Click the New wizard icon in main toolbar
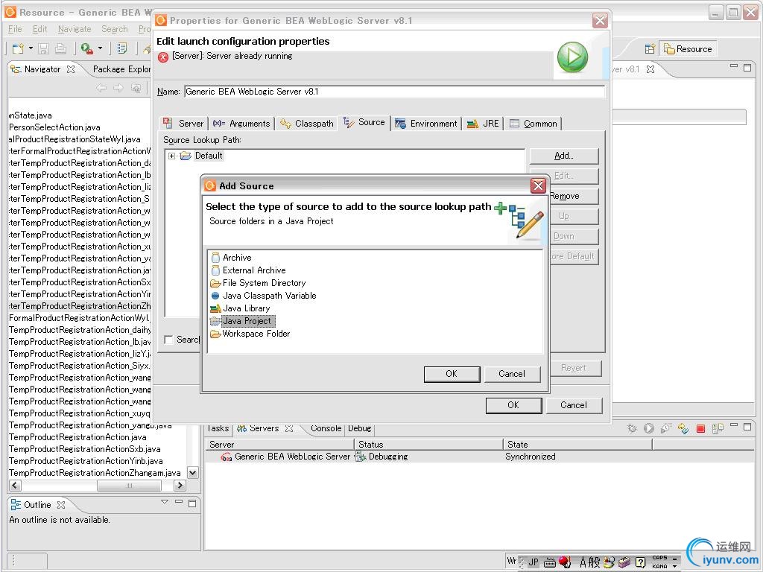 tap(18, 48)
